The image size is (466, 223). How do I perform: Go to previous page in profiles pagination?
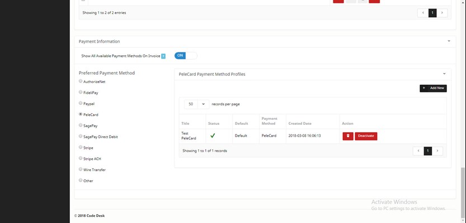tap(418, 151)
